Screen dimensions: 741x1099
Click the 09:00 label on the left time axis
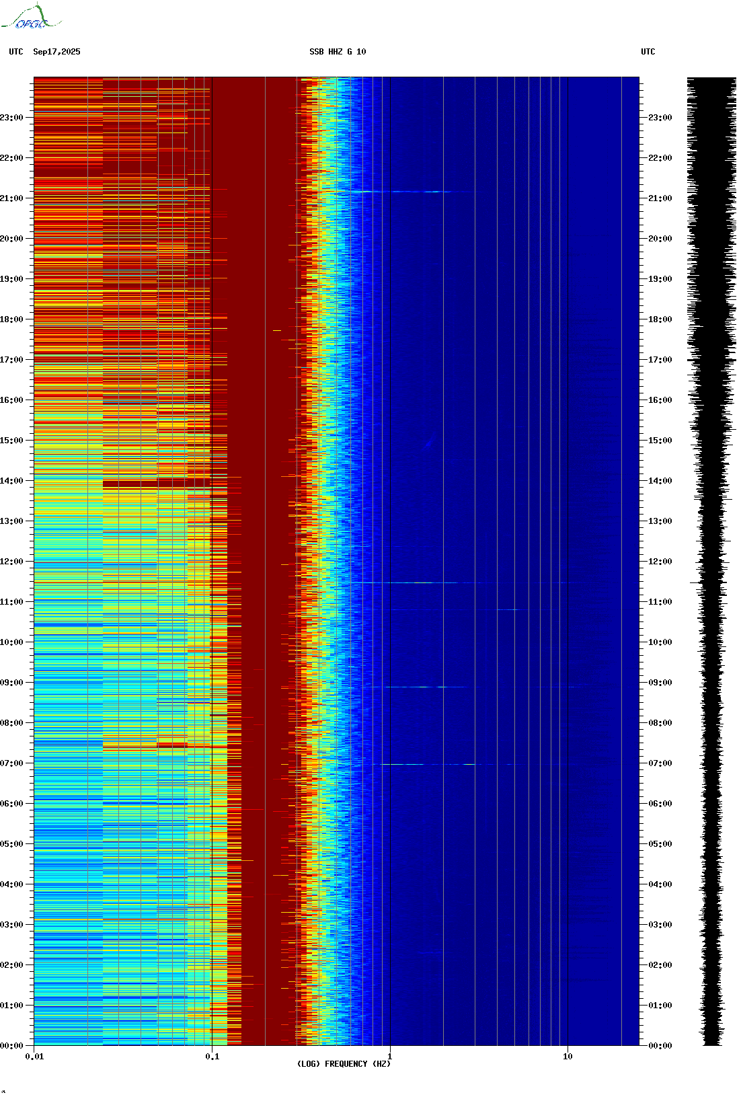tap(11, 683)
